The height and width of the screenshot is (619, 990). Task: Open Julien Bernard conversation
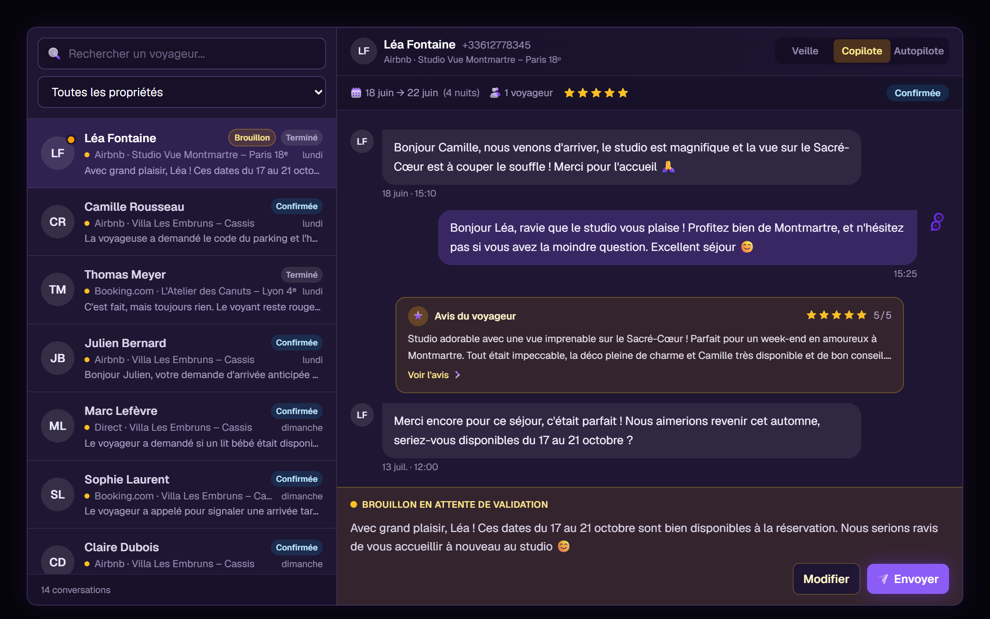[x=182, y=358]
